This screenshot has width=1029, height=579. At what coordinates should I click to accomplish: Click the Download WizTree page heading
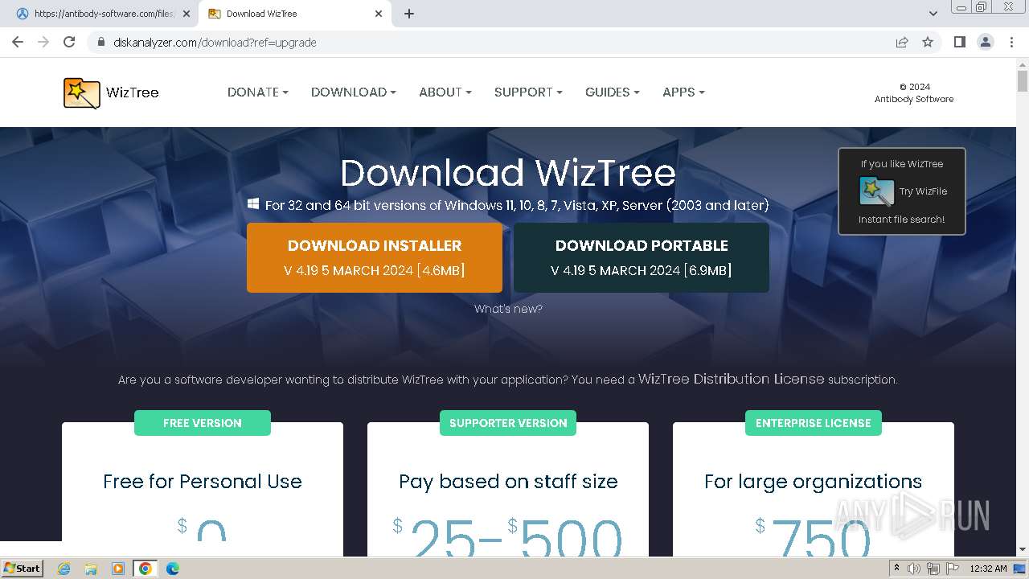tap(508, 173)
